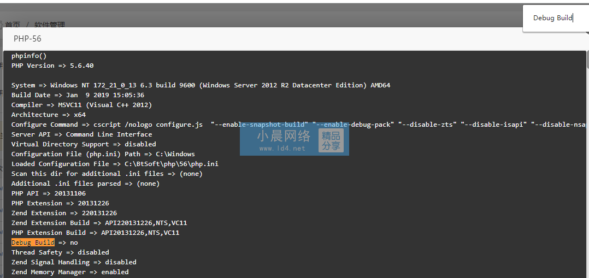
Task: Click the Compiler MSVC11 line
Action: [x=81, y=105]
